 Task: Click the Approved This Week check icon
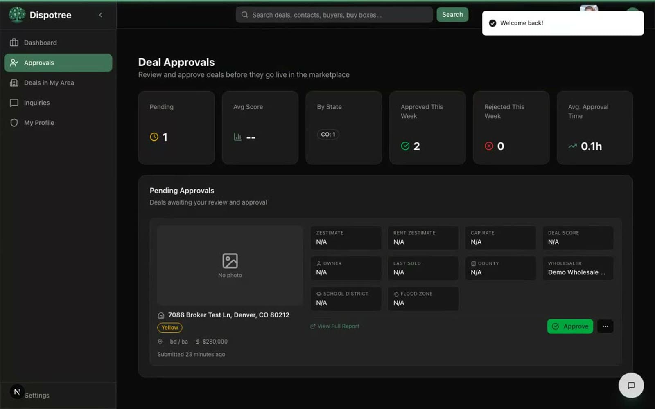[405, 146]
